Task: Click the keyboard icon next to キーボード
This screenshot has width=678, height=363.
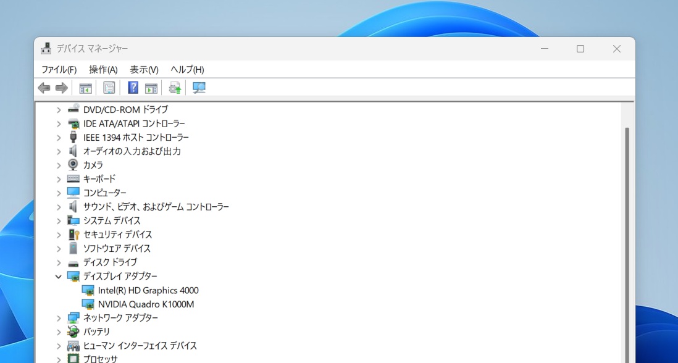Action: tap(73, 178)
